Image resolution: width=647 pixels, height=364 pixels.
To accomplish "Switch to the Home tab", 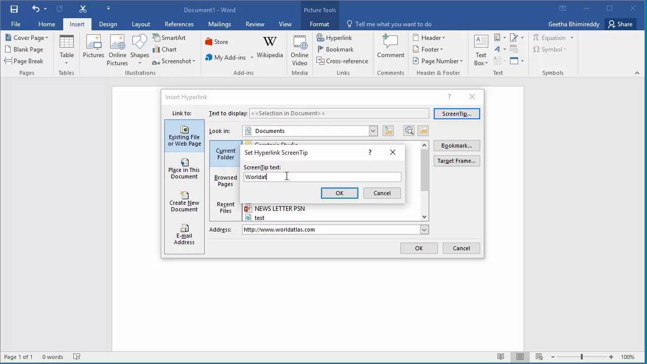I will coord(47,24).
